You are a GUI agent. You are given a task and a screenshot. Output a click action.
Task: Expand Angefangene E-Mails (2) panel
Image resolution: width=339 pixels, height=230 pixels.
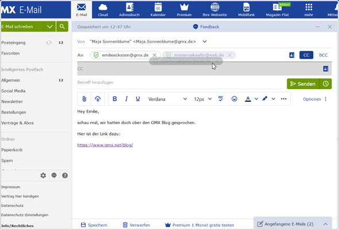pos(292,224)
